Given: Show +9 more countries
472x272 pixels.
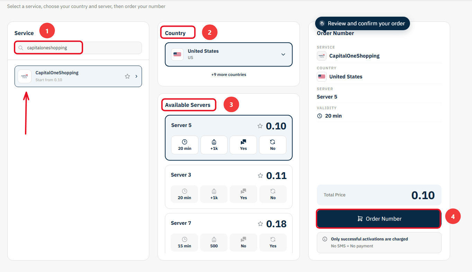Looking at the screenshot, I should [x=229, y=75].
